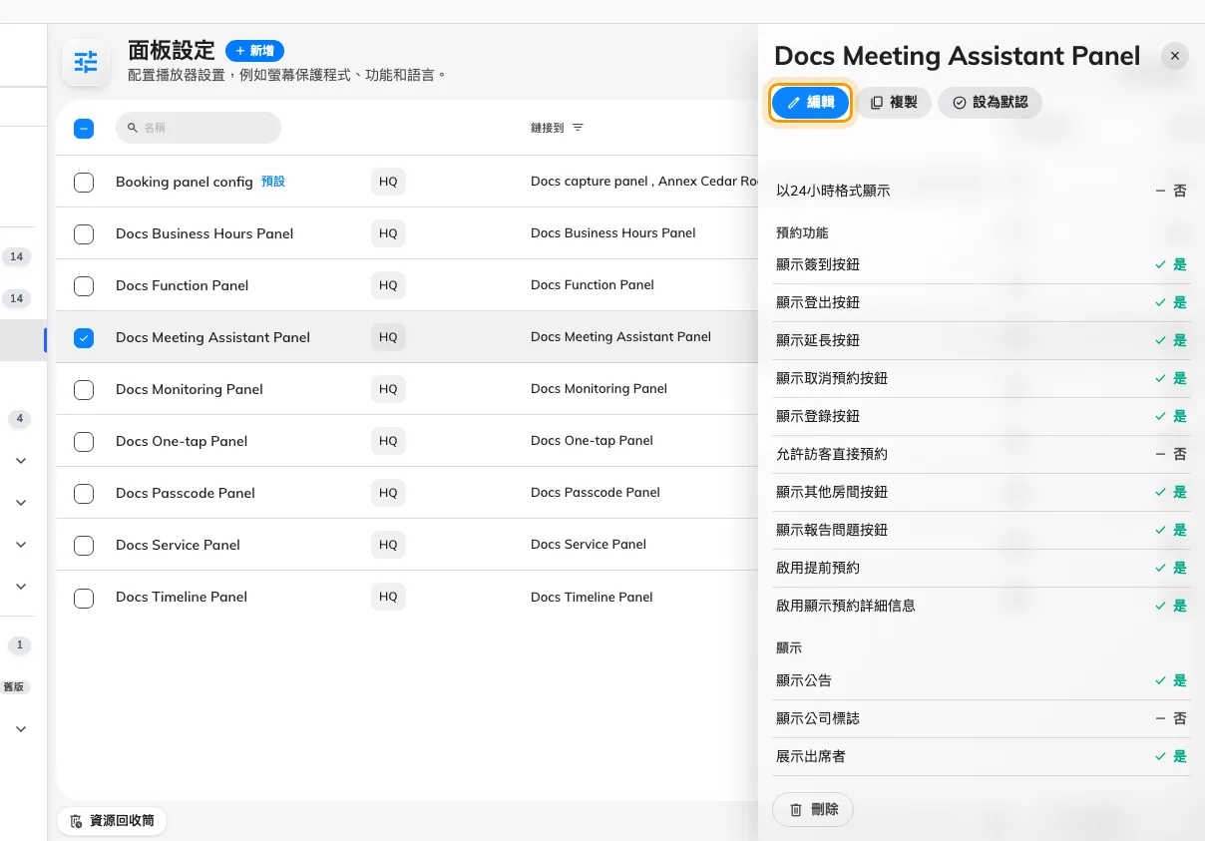Click the 顯示簽到按鈕 setting row

982,264
